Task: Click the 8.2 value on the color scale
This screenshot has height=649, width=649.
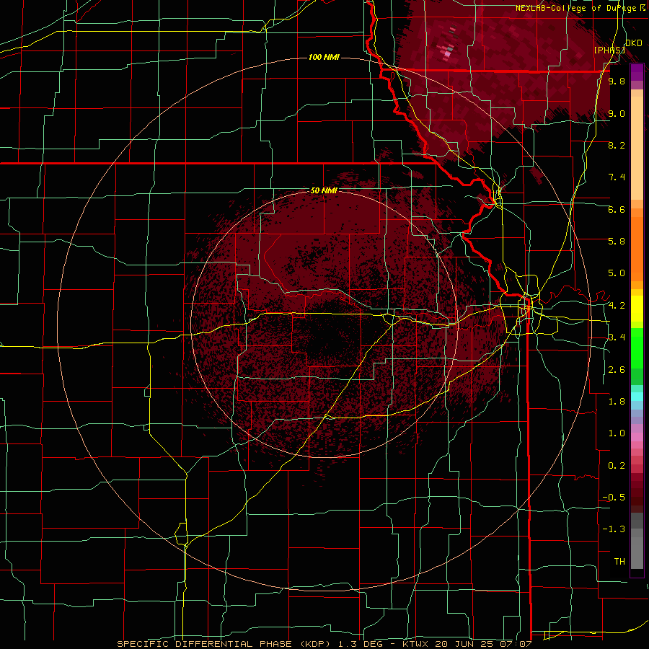Action: click(x=617, y=145)
